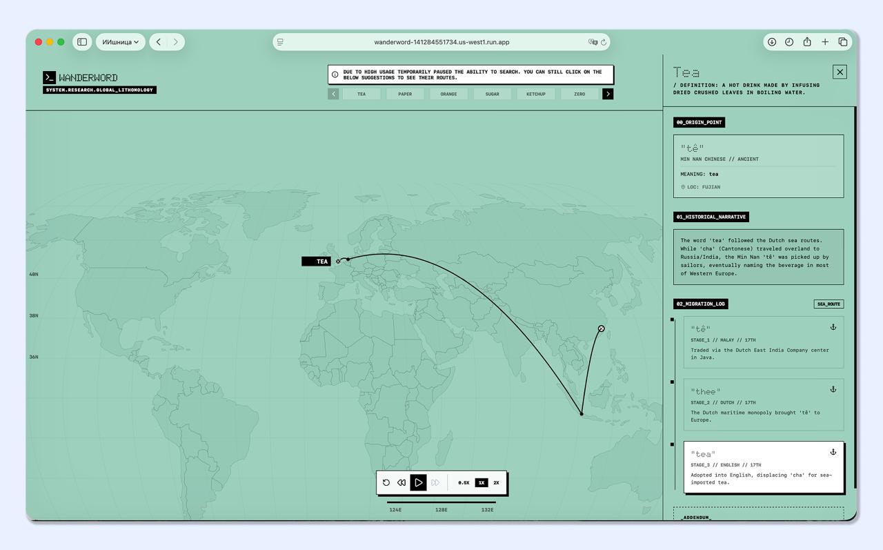Step back to previous stage
The height and width of the screenshot is (550, 883).
401,483
